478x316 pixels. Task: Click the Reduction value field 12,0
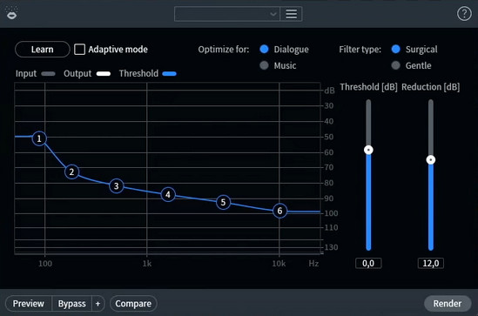pos(431,263)
